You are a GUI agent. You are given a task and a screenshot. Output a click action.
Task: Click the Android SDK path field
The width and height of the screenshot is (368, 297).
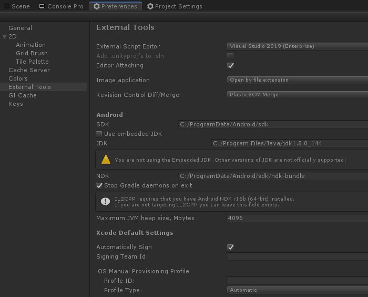click(x=273, y=124)
